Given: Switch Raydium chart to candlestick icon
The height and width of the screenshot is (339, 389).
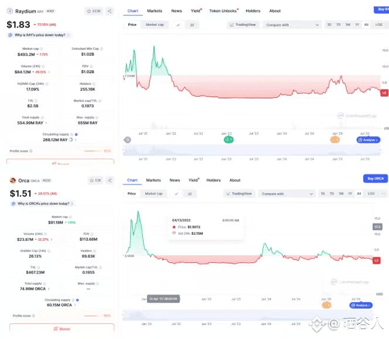Looking at the screenshot, I should [x=192, y=25].
